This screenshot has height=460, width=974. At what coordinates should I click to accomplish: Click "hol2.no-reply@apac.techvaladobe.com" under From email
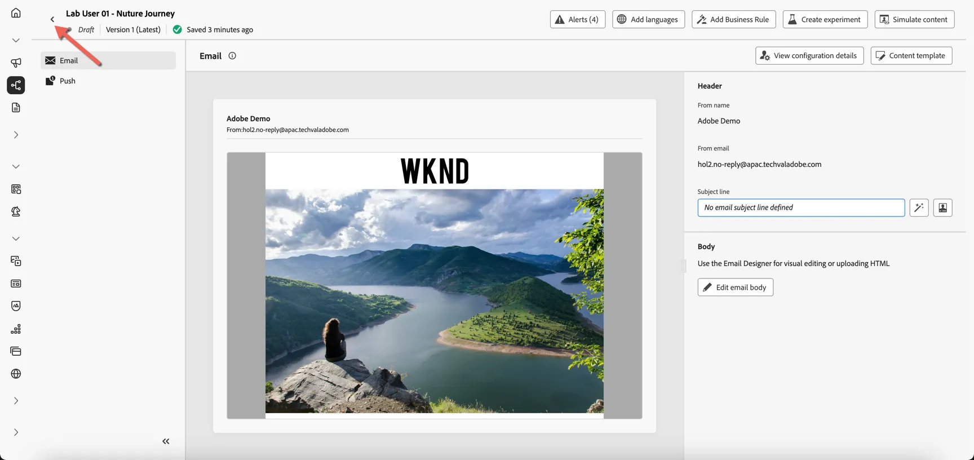click(x=759, y=164)
